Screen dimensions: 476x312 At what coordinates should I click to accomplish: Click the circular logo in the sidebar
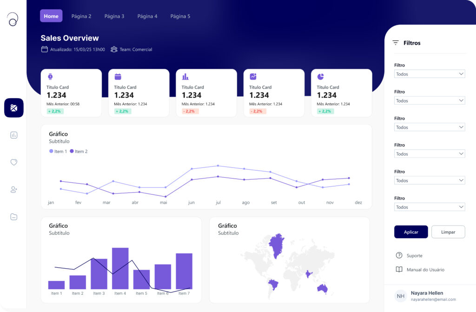click(13, 19)
